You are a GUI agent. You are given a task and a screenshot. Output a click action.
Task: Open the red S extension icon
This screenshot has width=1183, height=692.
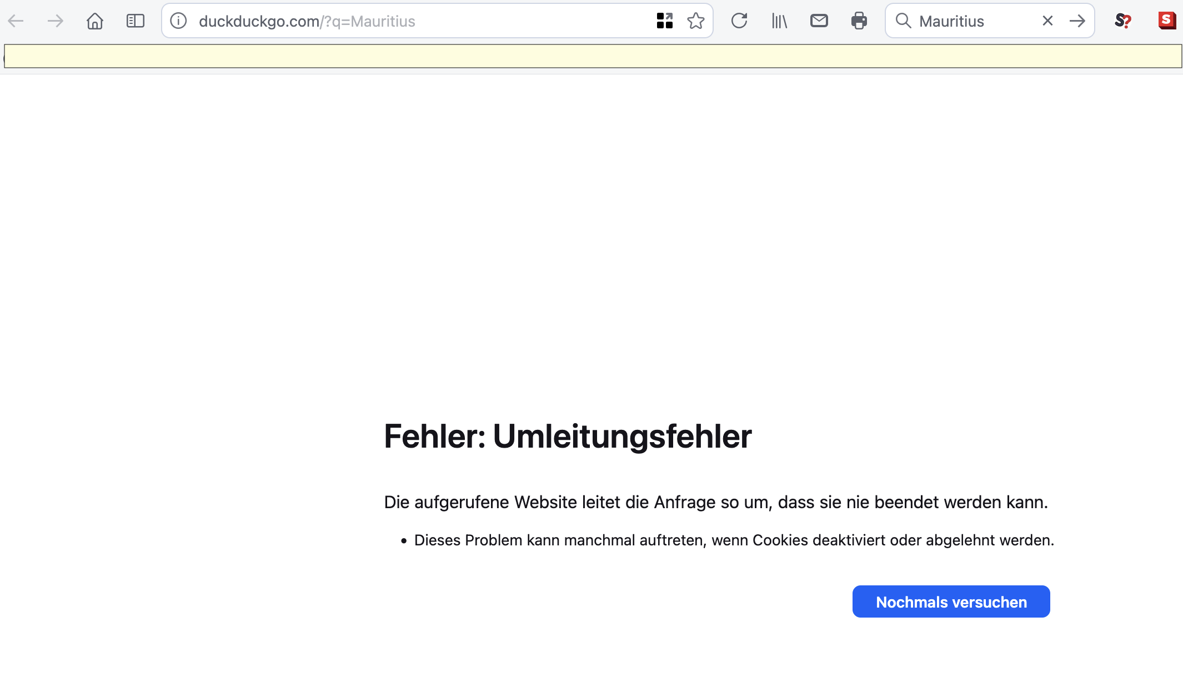[1166, 21]
